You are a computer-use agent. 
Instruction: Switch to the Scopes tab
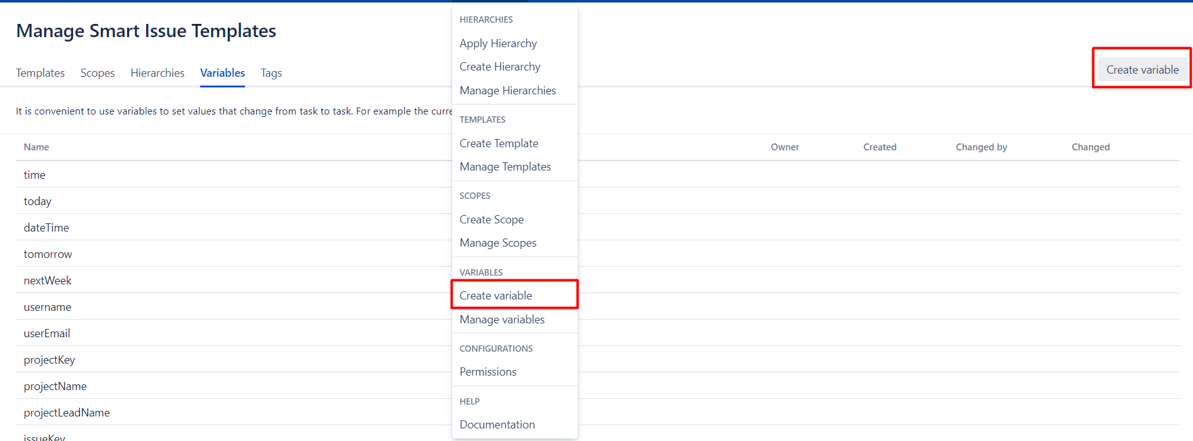[x=98, y=73]
